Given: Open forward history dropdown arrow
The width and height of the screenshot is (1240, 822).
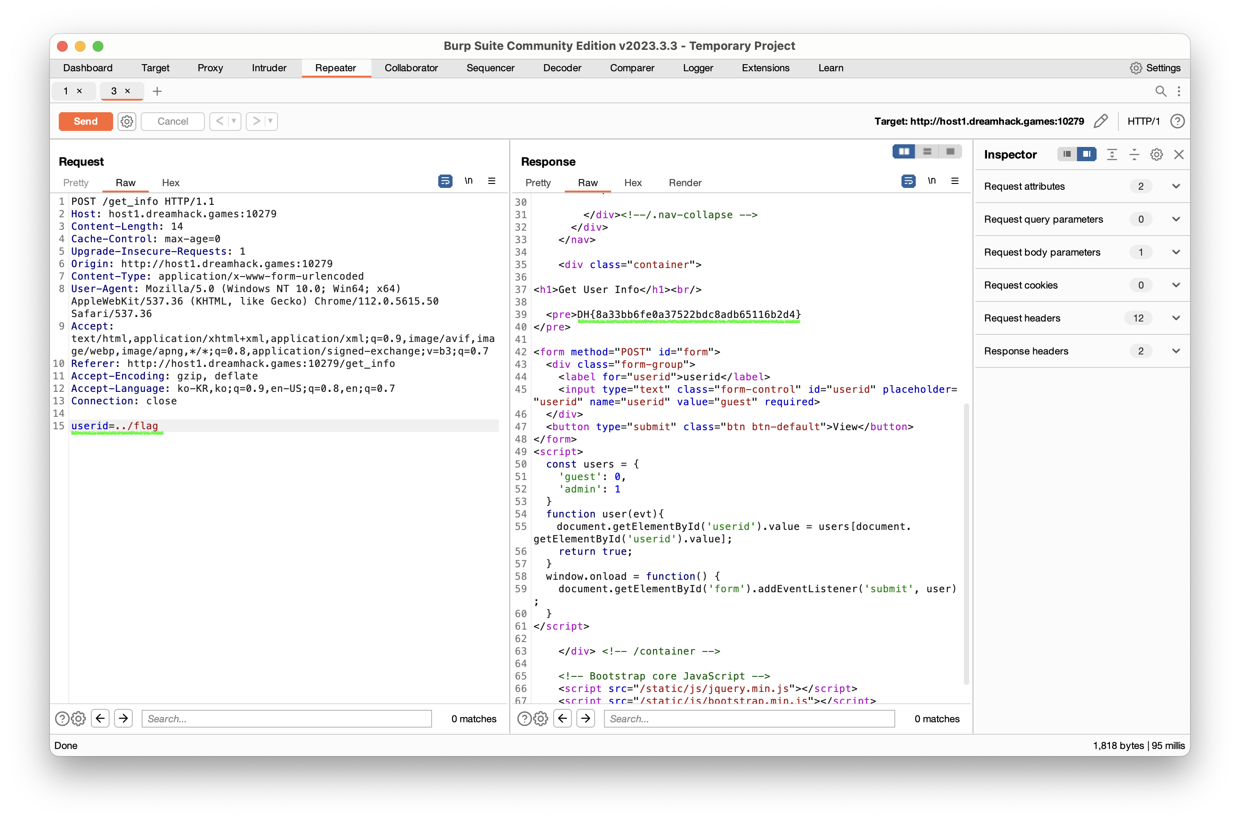Looking at the screenshot, I should click(x=270, y=121).
